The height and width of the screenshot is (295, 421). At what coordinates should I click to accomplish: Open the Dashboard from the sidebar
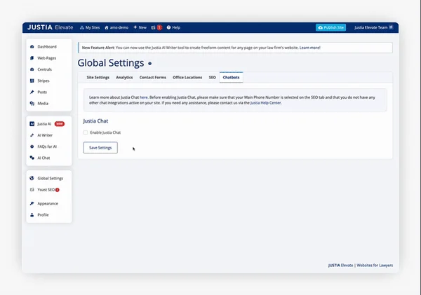[x=46, y=47]
